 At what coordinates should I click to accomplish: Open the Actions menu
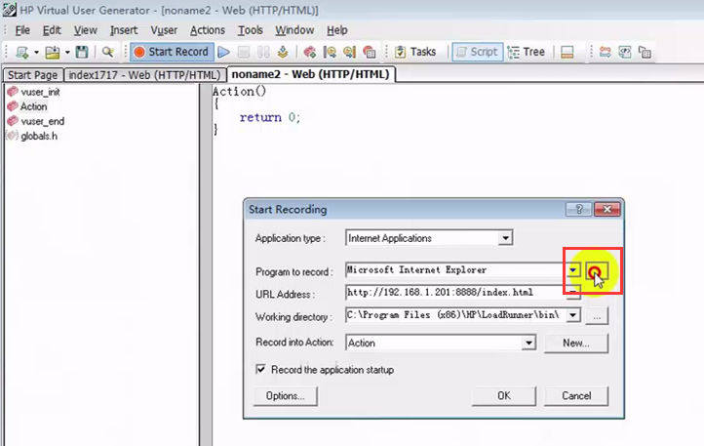tap(208, 30)
